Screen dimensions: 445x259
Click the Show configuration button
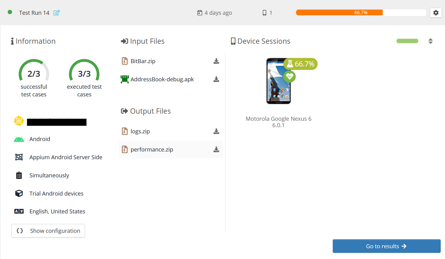pos(48,231)
